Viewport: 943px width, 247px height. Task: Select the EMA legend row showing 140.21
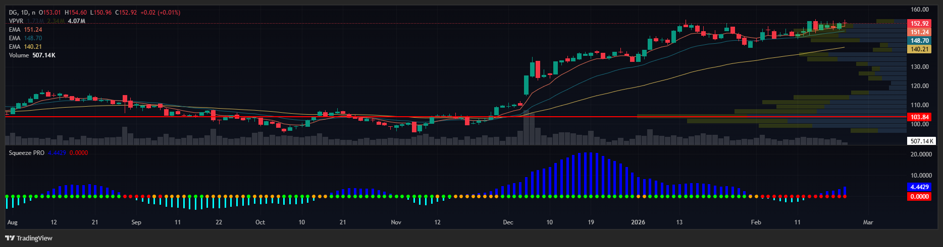point(25,47)
